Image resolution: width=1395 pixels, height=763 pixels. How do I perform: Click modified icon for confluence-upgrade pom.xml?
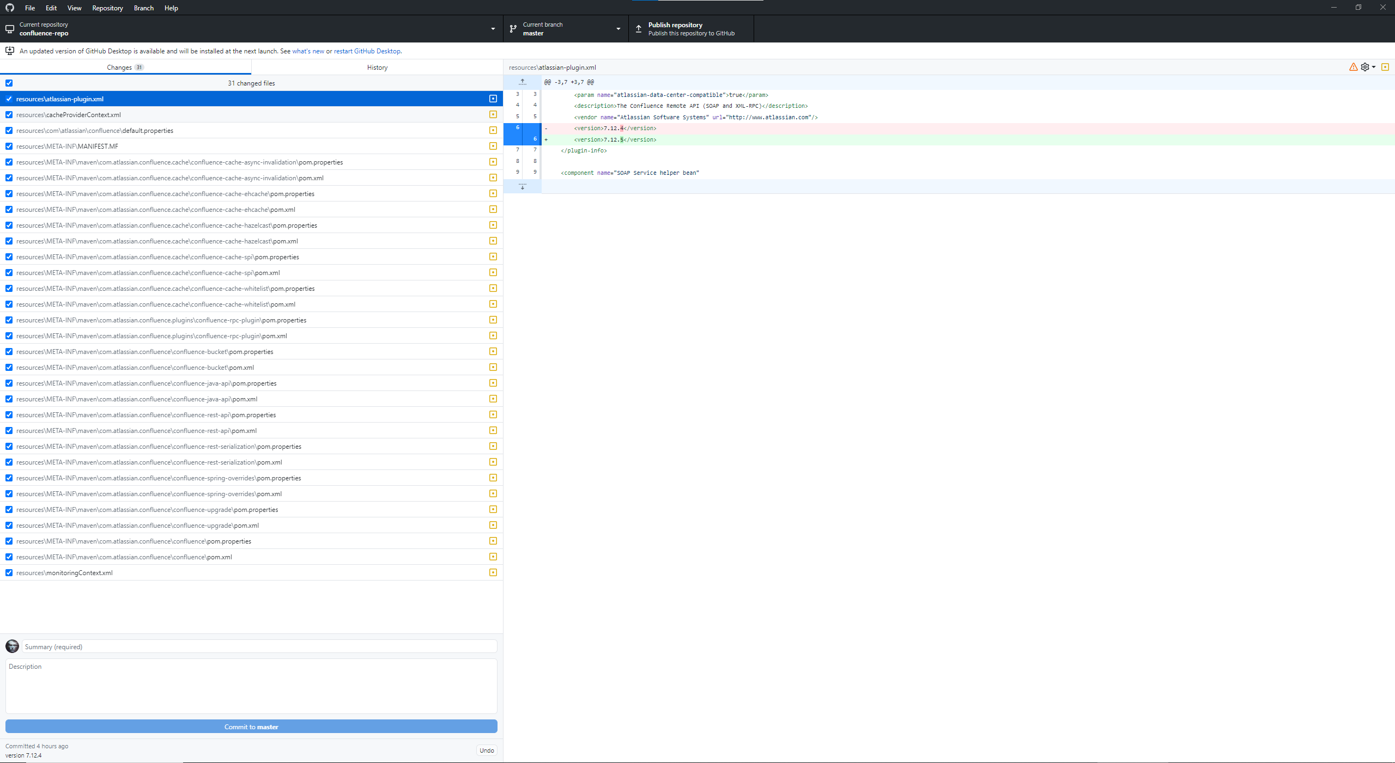pyautogui.click(x=493, y=525)
